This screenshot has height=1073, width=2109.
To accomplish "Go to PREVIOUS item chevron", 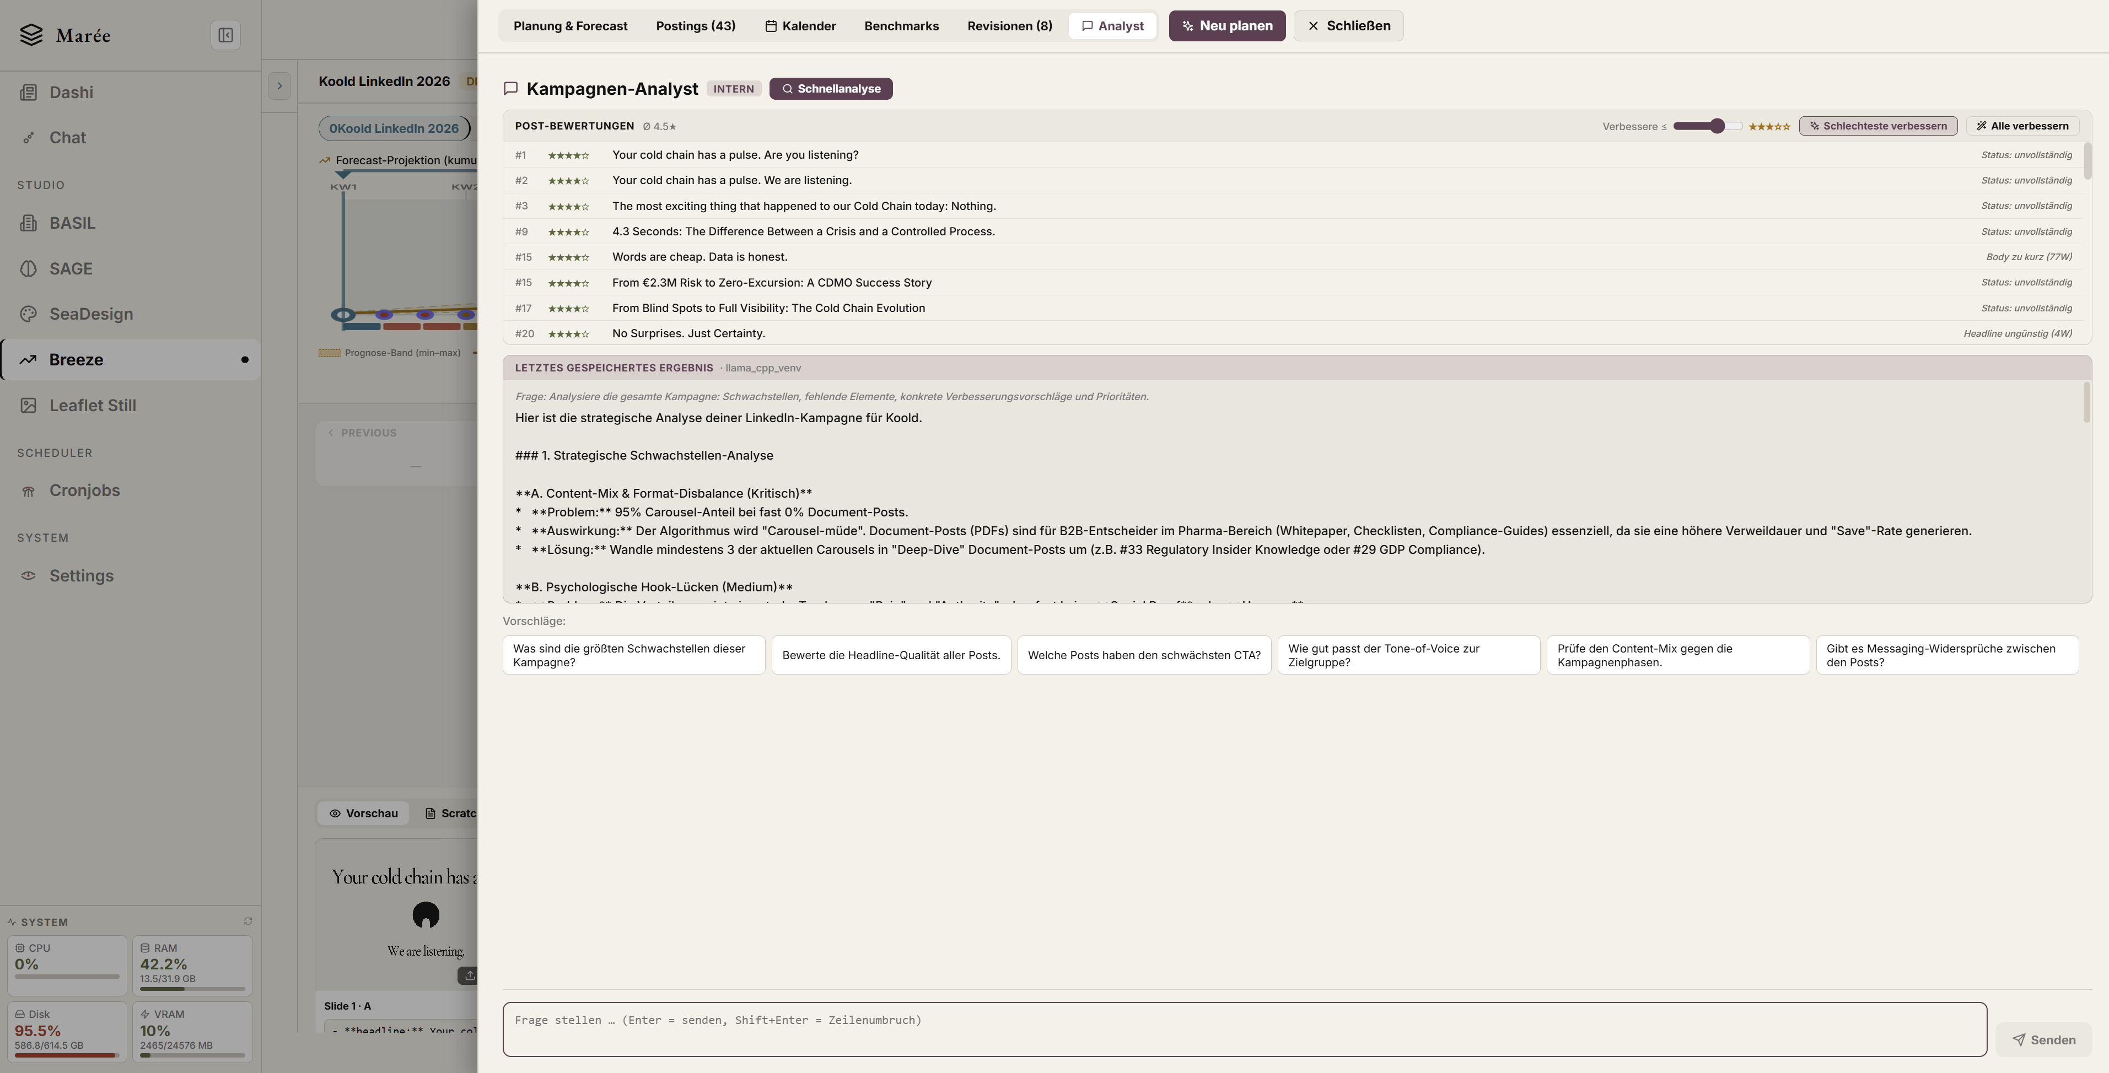I will click(331, 433).
